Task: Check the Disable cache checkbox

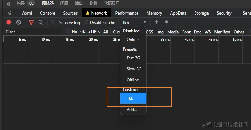Action: (x=86, y=22)
